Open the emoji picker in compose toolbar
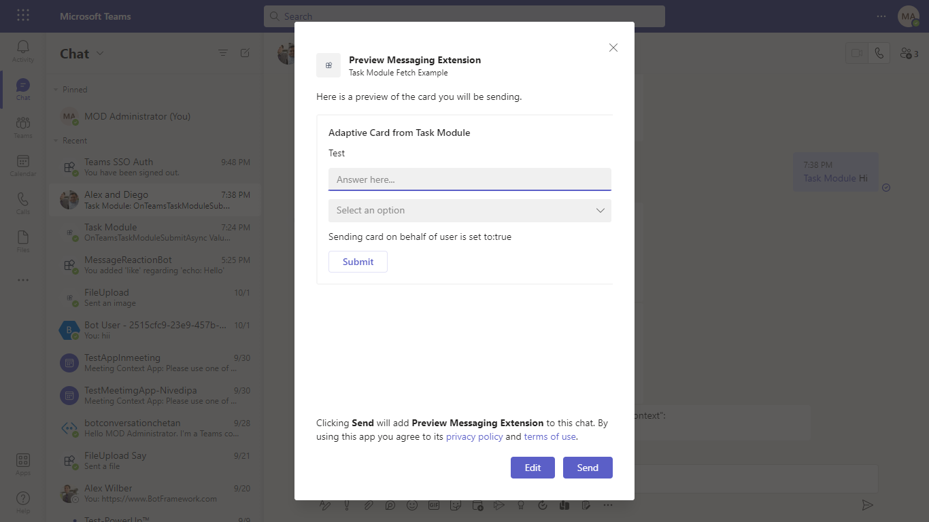The height and width of the screenshot is (522, 929). [412, 505]
